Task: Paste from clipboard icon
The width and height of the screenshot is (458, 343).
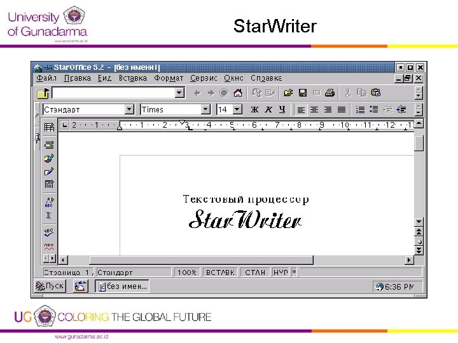Action: point(376,93)
